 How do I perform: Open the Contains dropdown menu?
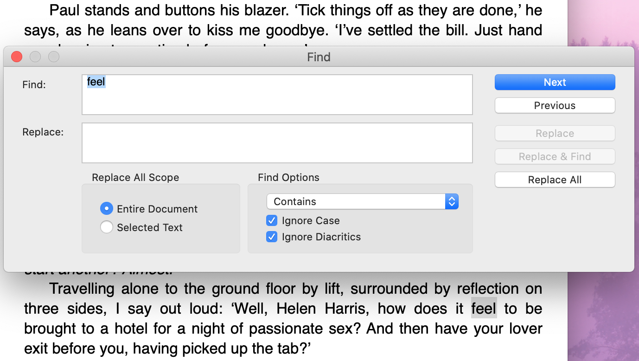[x=362, y=201]
